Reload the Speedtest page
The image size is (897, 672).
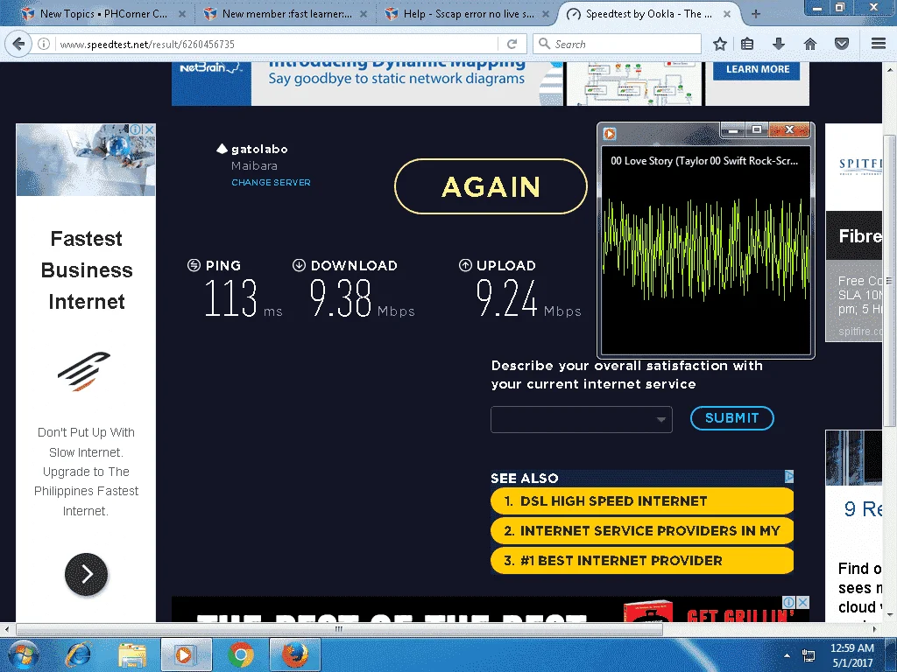512,44
